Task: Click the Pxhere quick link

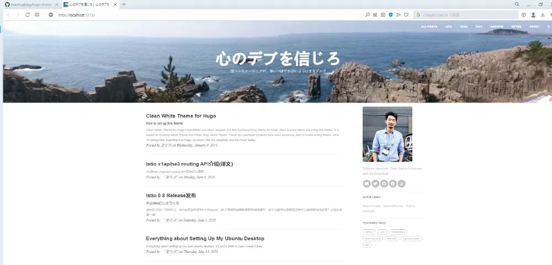Action: pyautogui.click(x=411, y=206)
